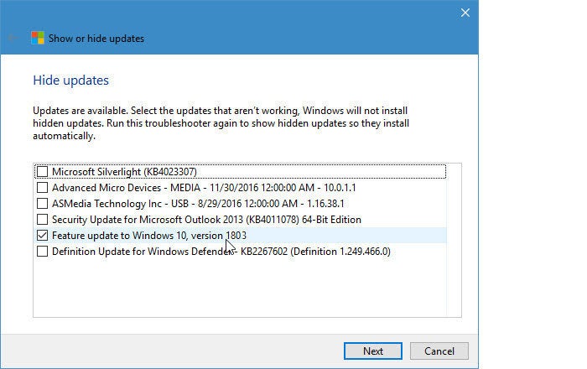Tick the Outlook 2013 security update checkbox
587x369 pixels.
[x=42, y=220]
